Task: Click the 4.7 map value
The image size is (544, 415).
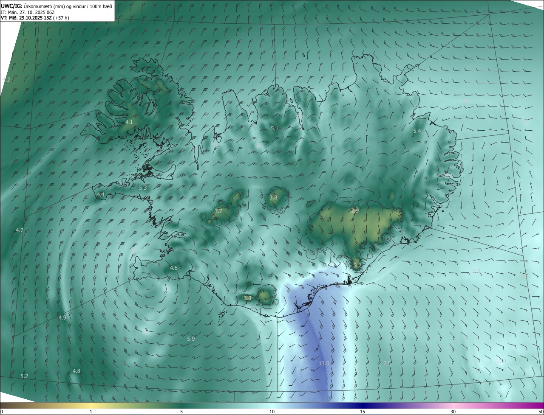Action: 20,230
